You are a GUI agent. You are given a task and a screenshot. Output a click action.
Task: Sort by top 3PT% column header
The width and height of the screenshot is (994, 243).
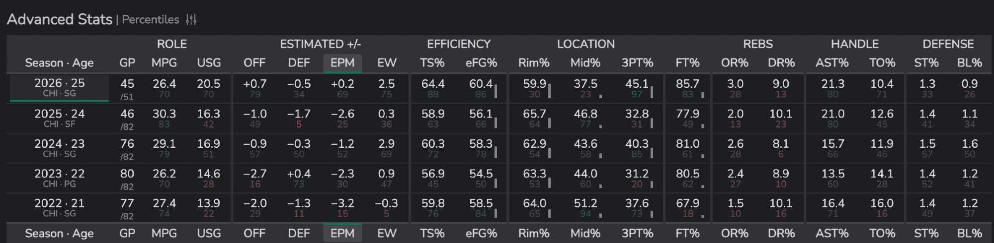637,63
